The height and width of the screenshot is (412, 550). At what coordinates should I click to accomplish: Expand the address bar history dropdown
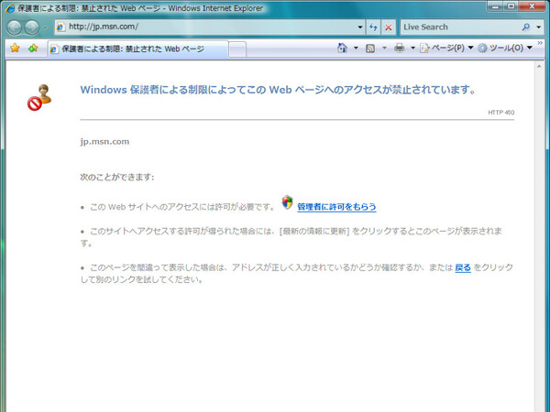[360, 27]
